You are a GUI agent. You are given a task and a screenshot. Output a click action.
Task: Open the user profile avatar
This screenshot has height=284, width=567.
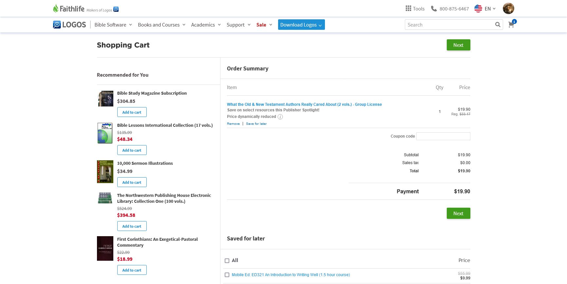[x=508, y=9]
